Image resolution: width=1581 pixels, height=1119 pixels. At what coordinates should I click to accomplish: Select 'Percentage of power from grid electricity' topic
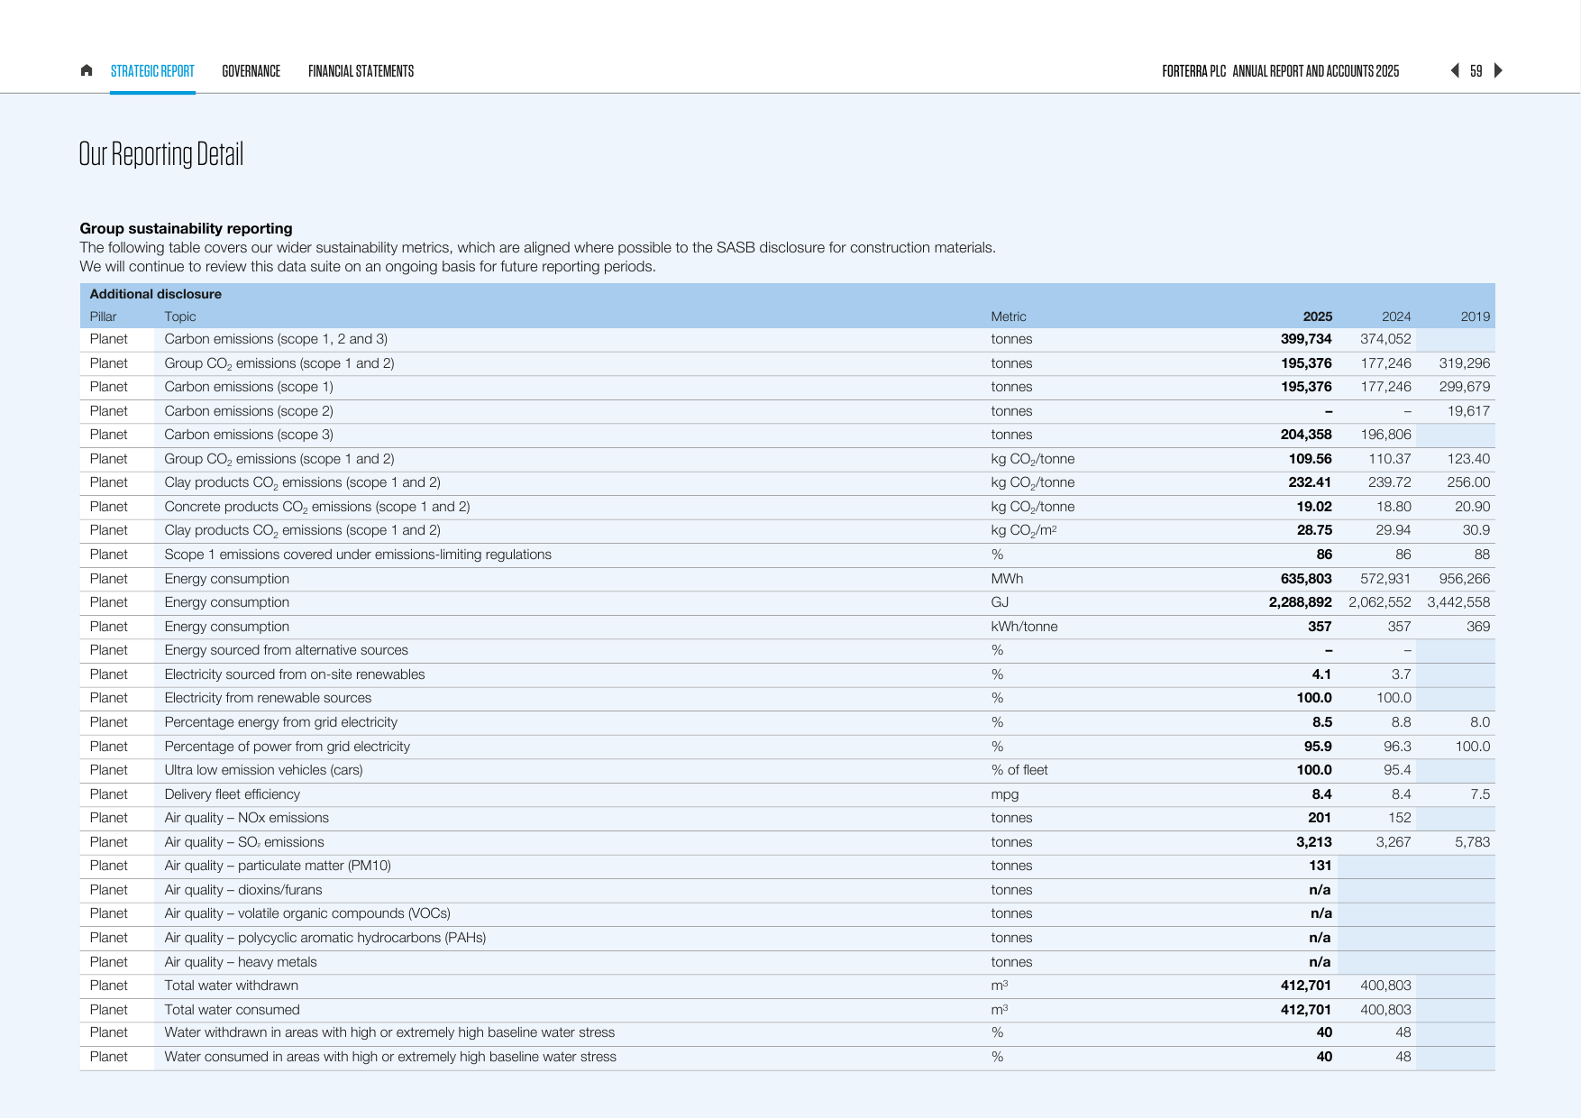287,747
